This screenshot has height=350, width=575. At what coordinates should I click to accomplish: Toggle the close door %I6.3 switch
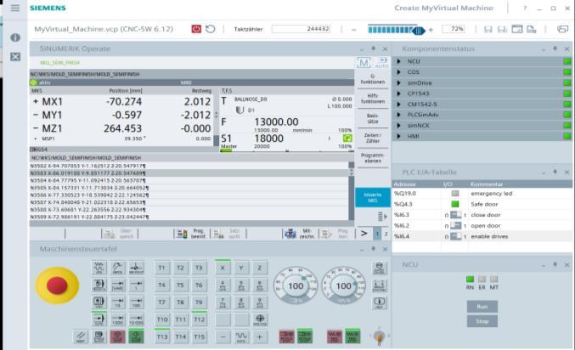click(456, 215)
